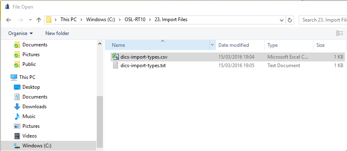Viewport: 347px width, 151px height.
Task: Click the navigation pane scrollbar thumb
Action: tap(100, 122)
